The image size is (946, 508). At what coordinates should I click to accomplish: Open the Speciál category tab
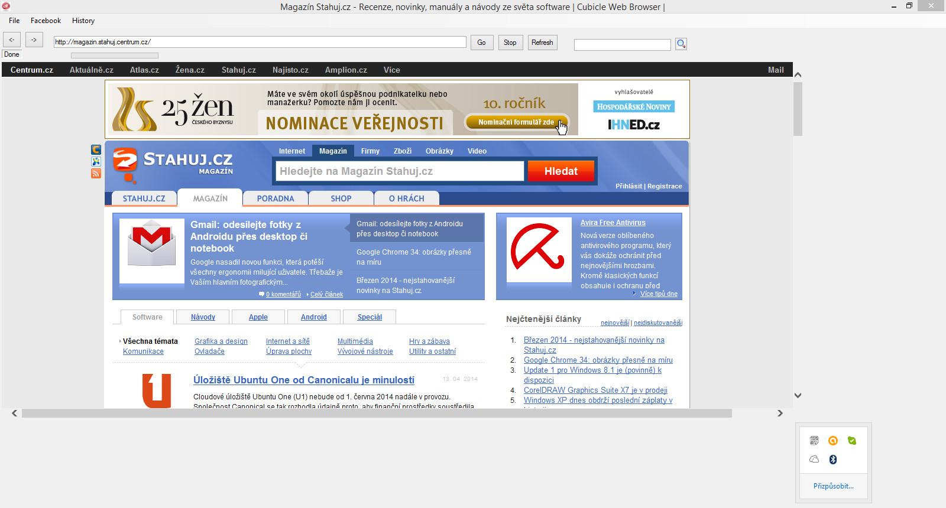[370, 317]
